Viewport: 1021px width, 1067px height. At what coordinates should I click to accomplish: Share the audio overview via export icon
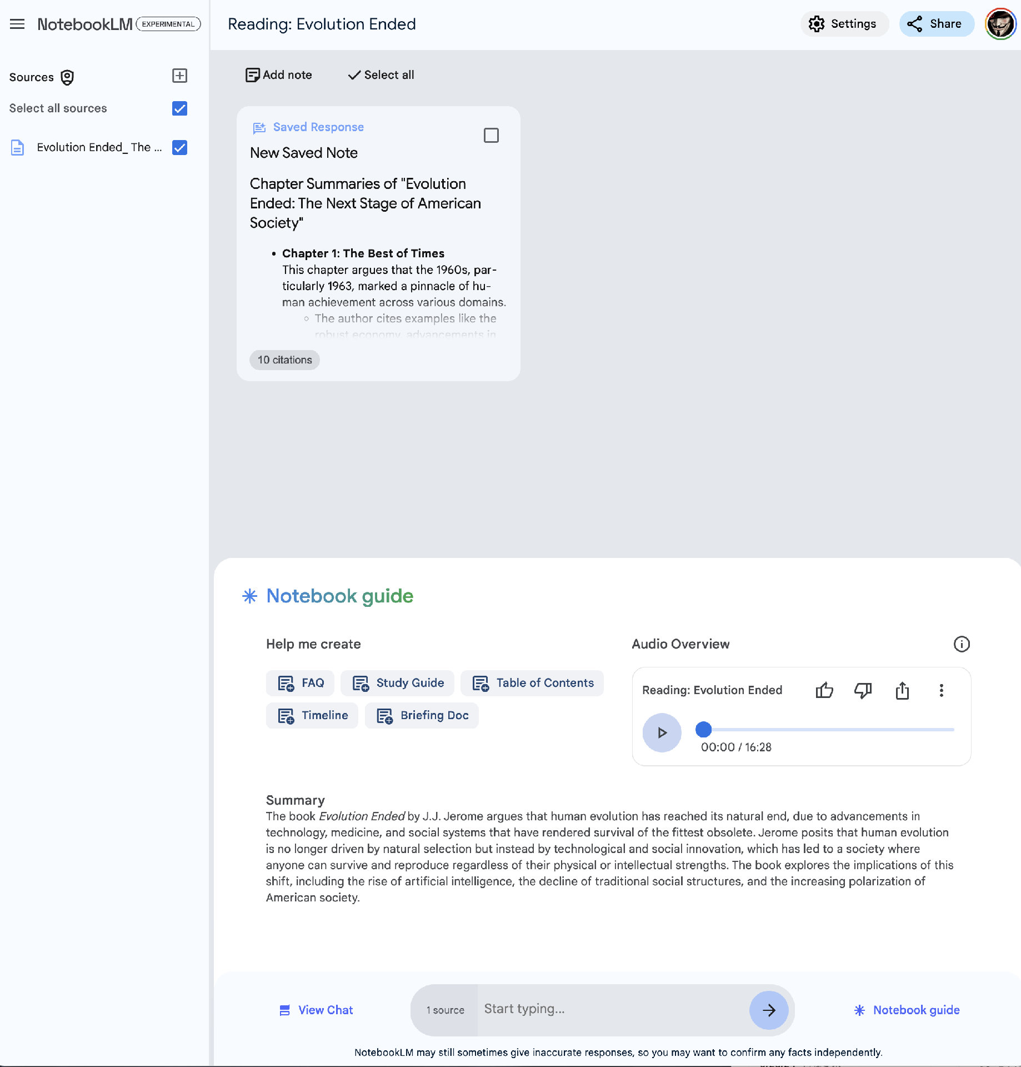[x=902, y=690]
